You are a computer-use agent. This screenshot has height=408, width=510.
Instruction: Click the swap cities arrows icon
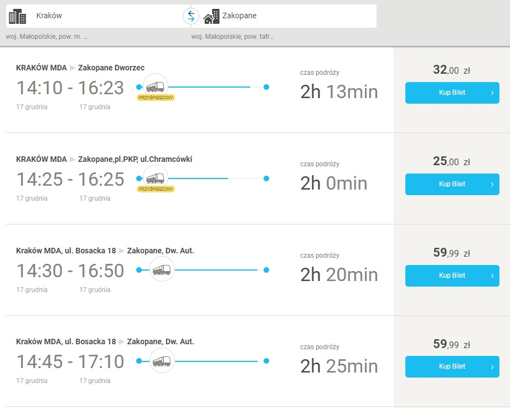click(x=190, y=15)
